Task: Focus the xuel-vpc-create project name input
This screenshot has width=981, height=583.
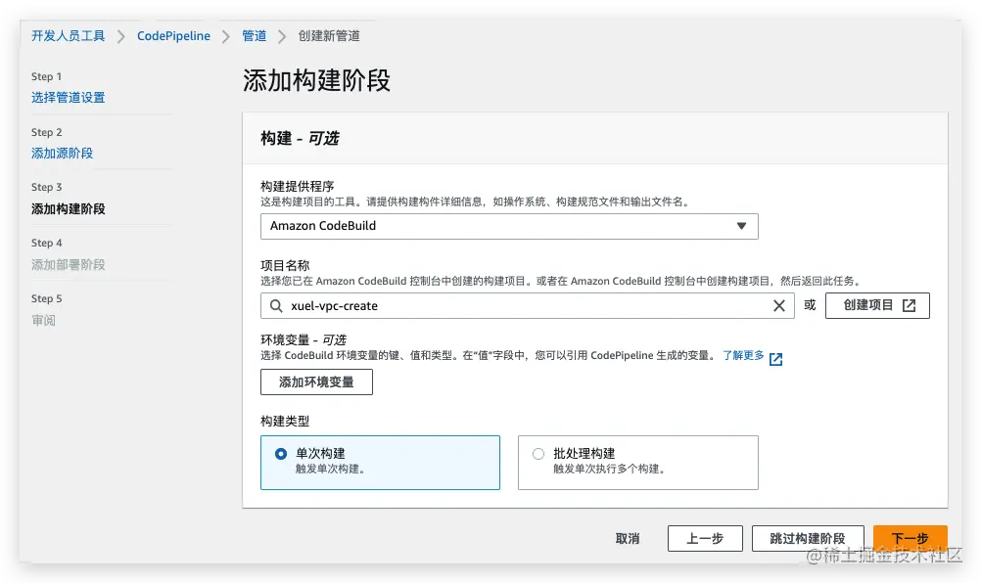Action: pos(528,305)
